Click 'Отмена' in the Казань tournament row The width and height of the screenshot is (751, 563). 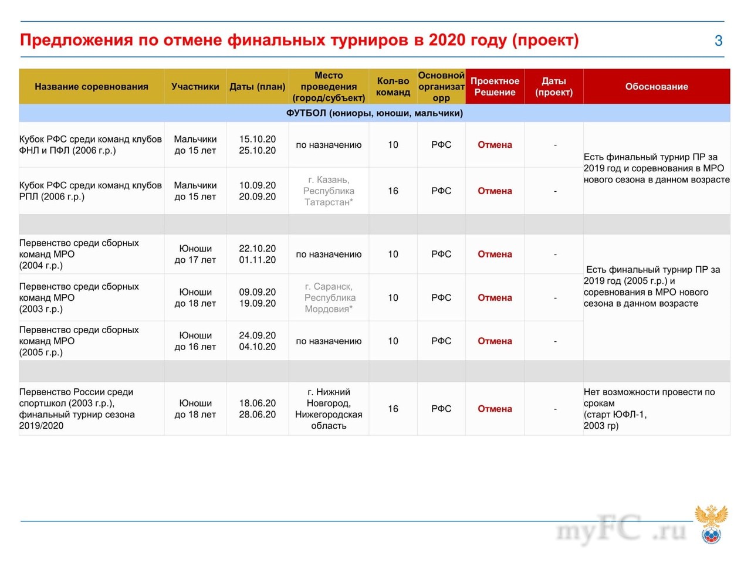495,191
